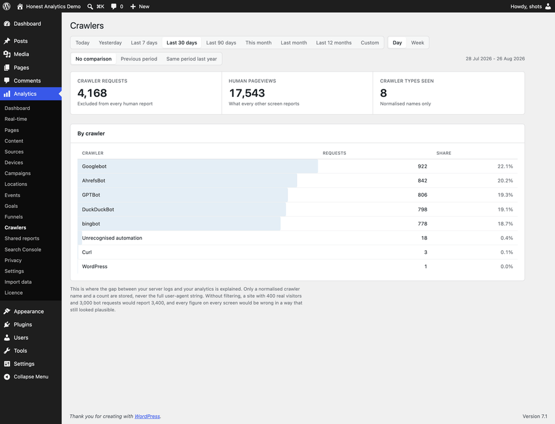Open the Search Console submenu item
This screenshot has height=424, width=555.
pyautogui.click(x=23, y=250)
